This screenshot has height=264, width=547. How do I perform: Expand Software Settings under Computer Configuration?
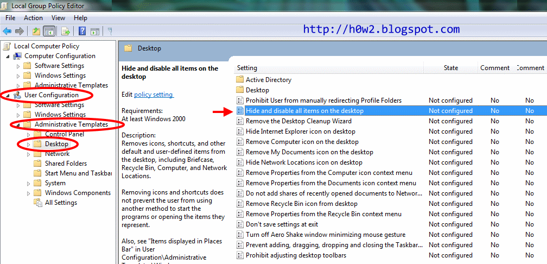tap(18, 66)
